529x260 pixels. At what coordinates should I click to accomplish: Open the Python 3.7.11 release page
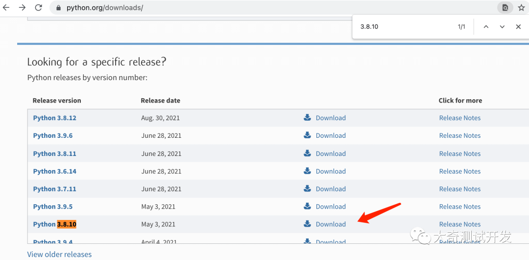pos(55,189)
